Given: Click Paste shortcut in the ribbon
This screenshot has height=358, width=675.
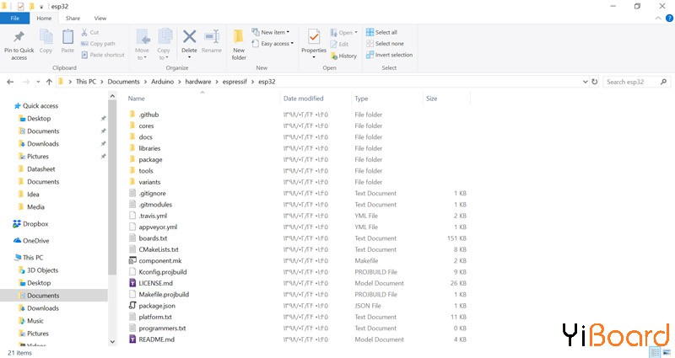Looking at the screenshot, I should 103,55.
